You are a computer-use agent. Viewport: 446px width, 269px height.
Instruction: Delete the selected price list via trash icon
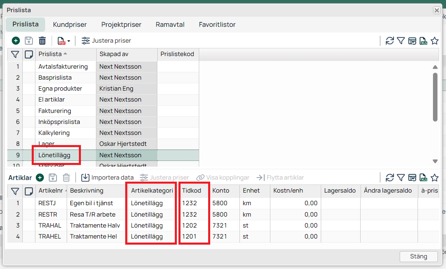click(x=42, y=41)
